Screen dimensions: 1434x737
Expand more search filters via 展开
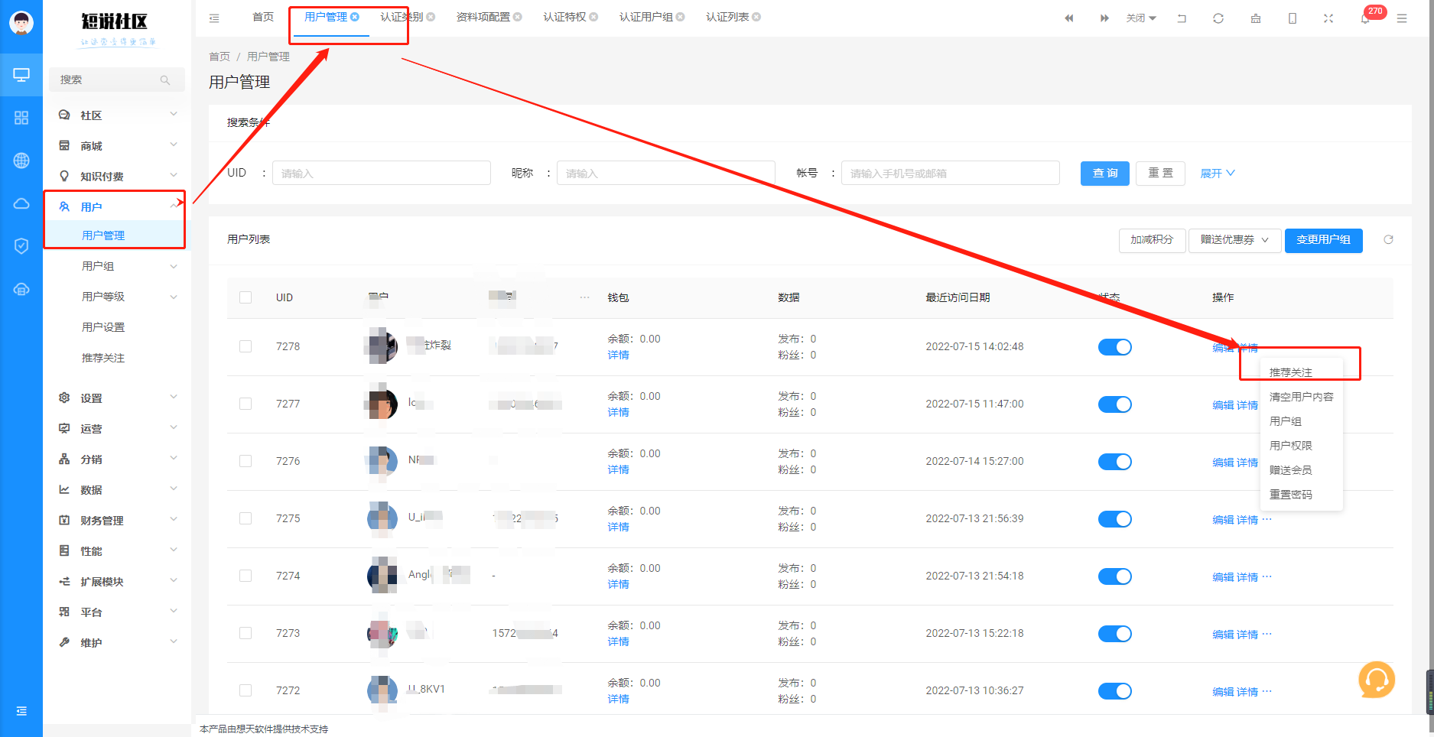click(1218, 174)
